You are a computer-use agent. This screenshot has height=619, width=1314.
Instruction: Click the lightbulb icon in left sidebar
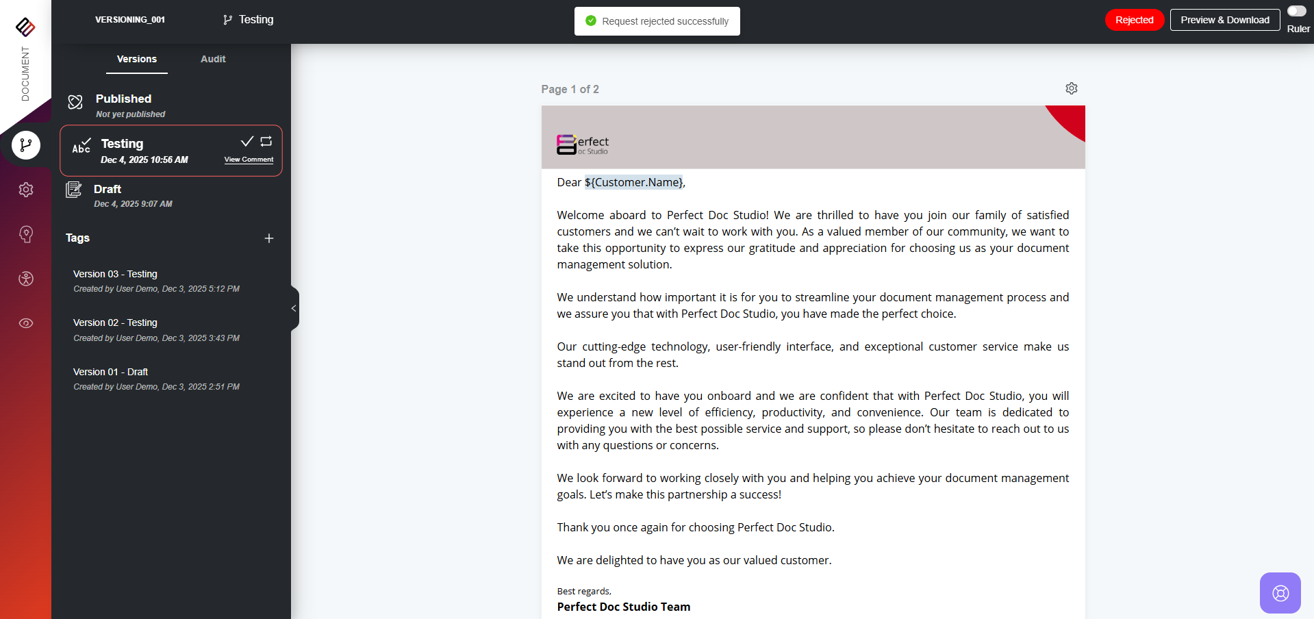coord(26,234)
